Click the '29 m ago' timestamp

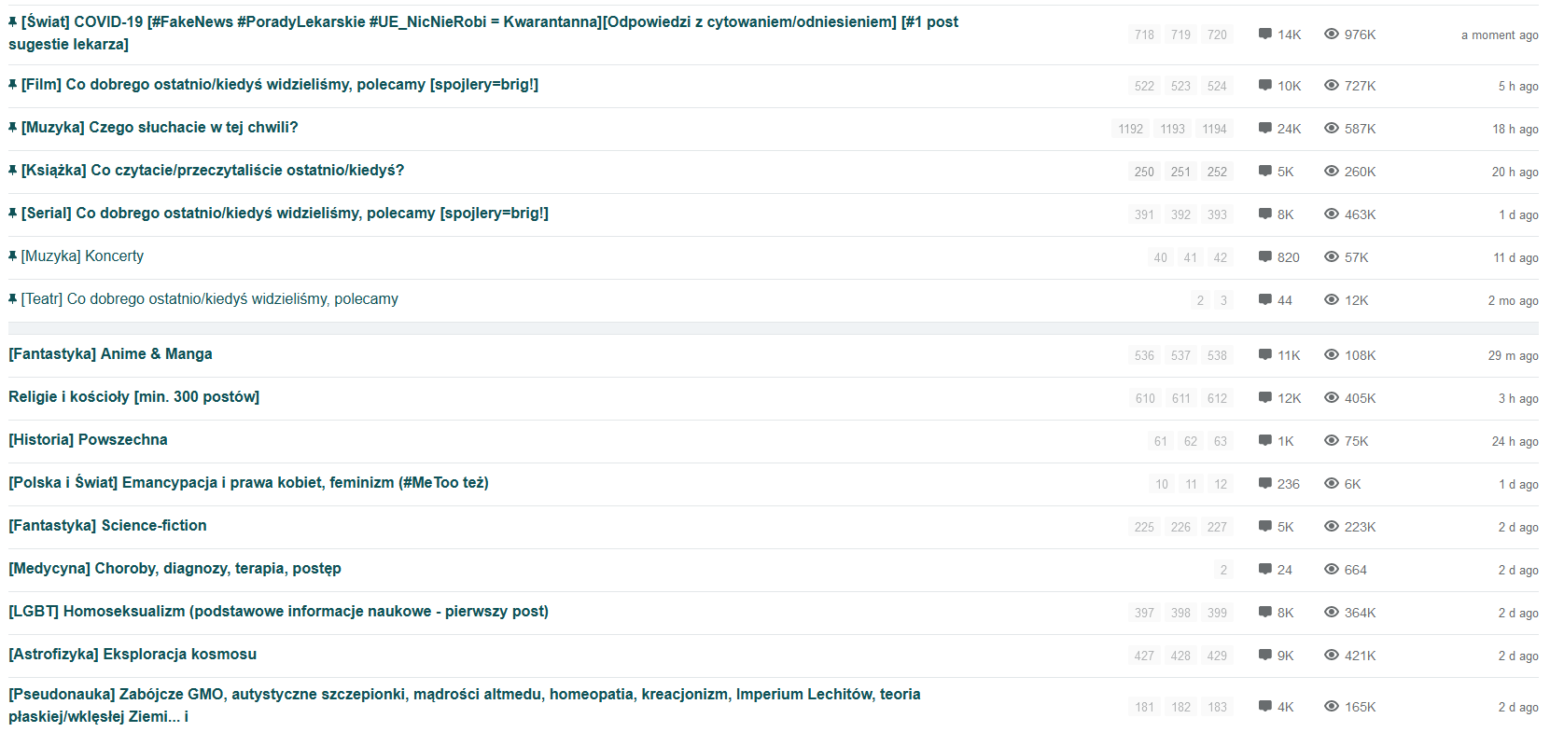tap(1513, 355)
